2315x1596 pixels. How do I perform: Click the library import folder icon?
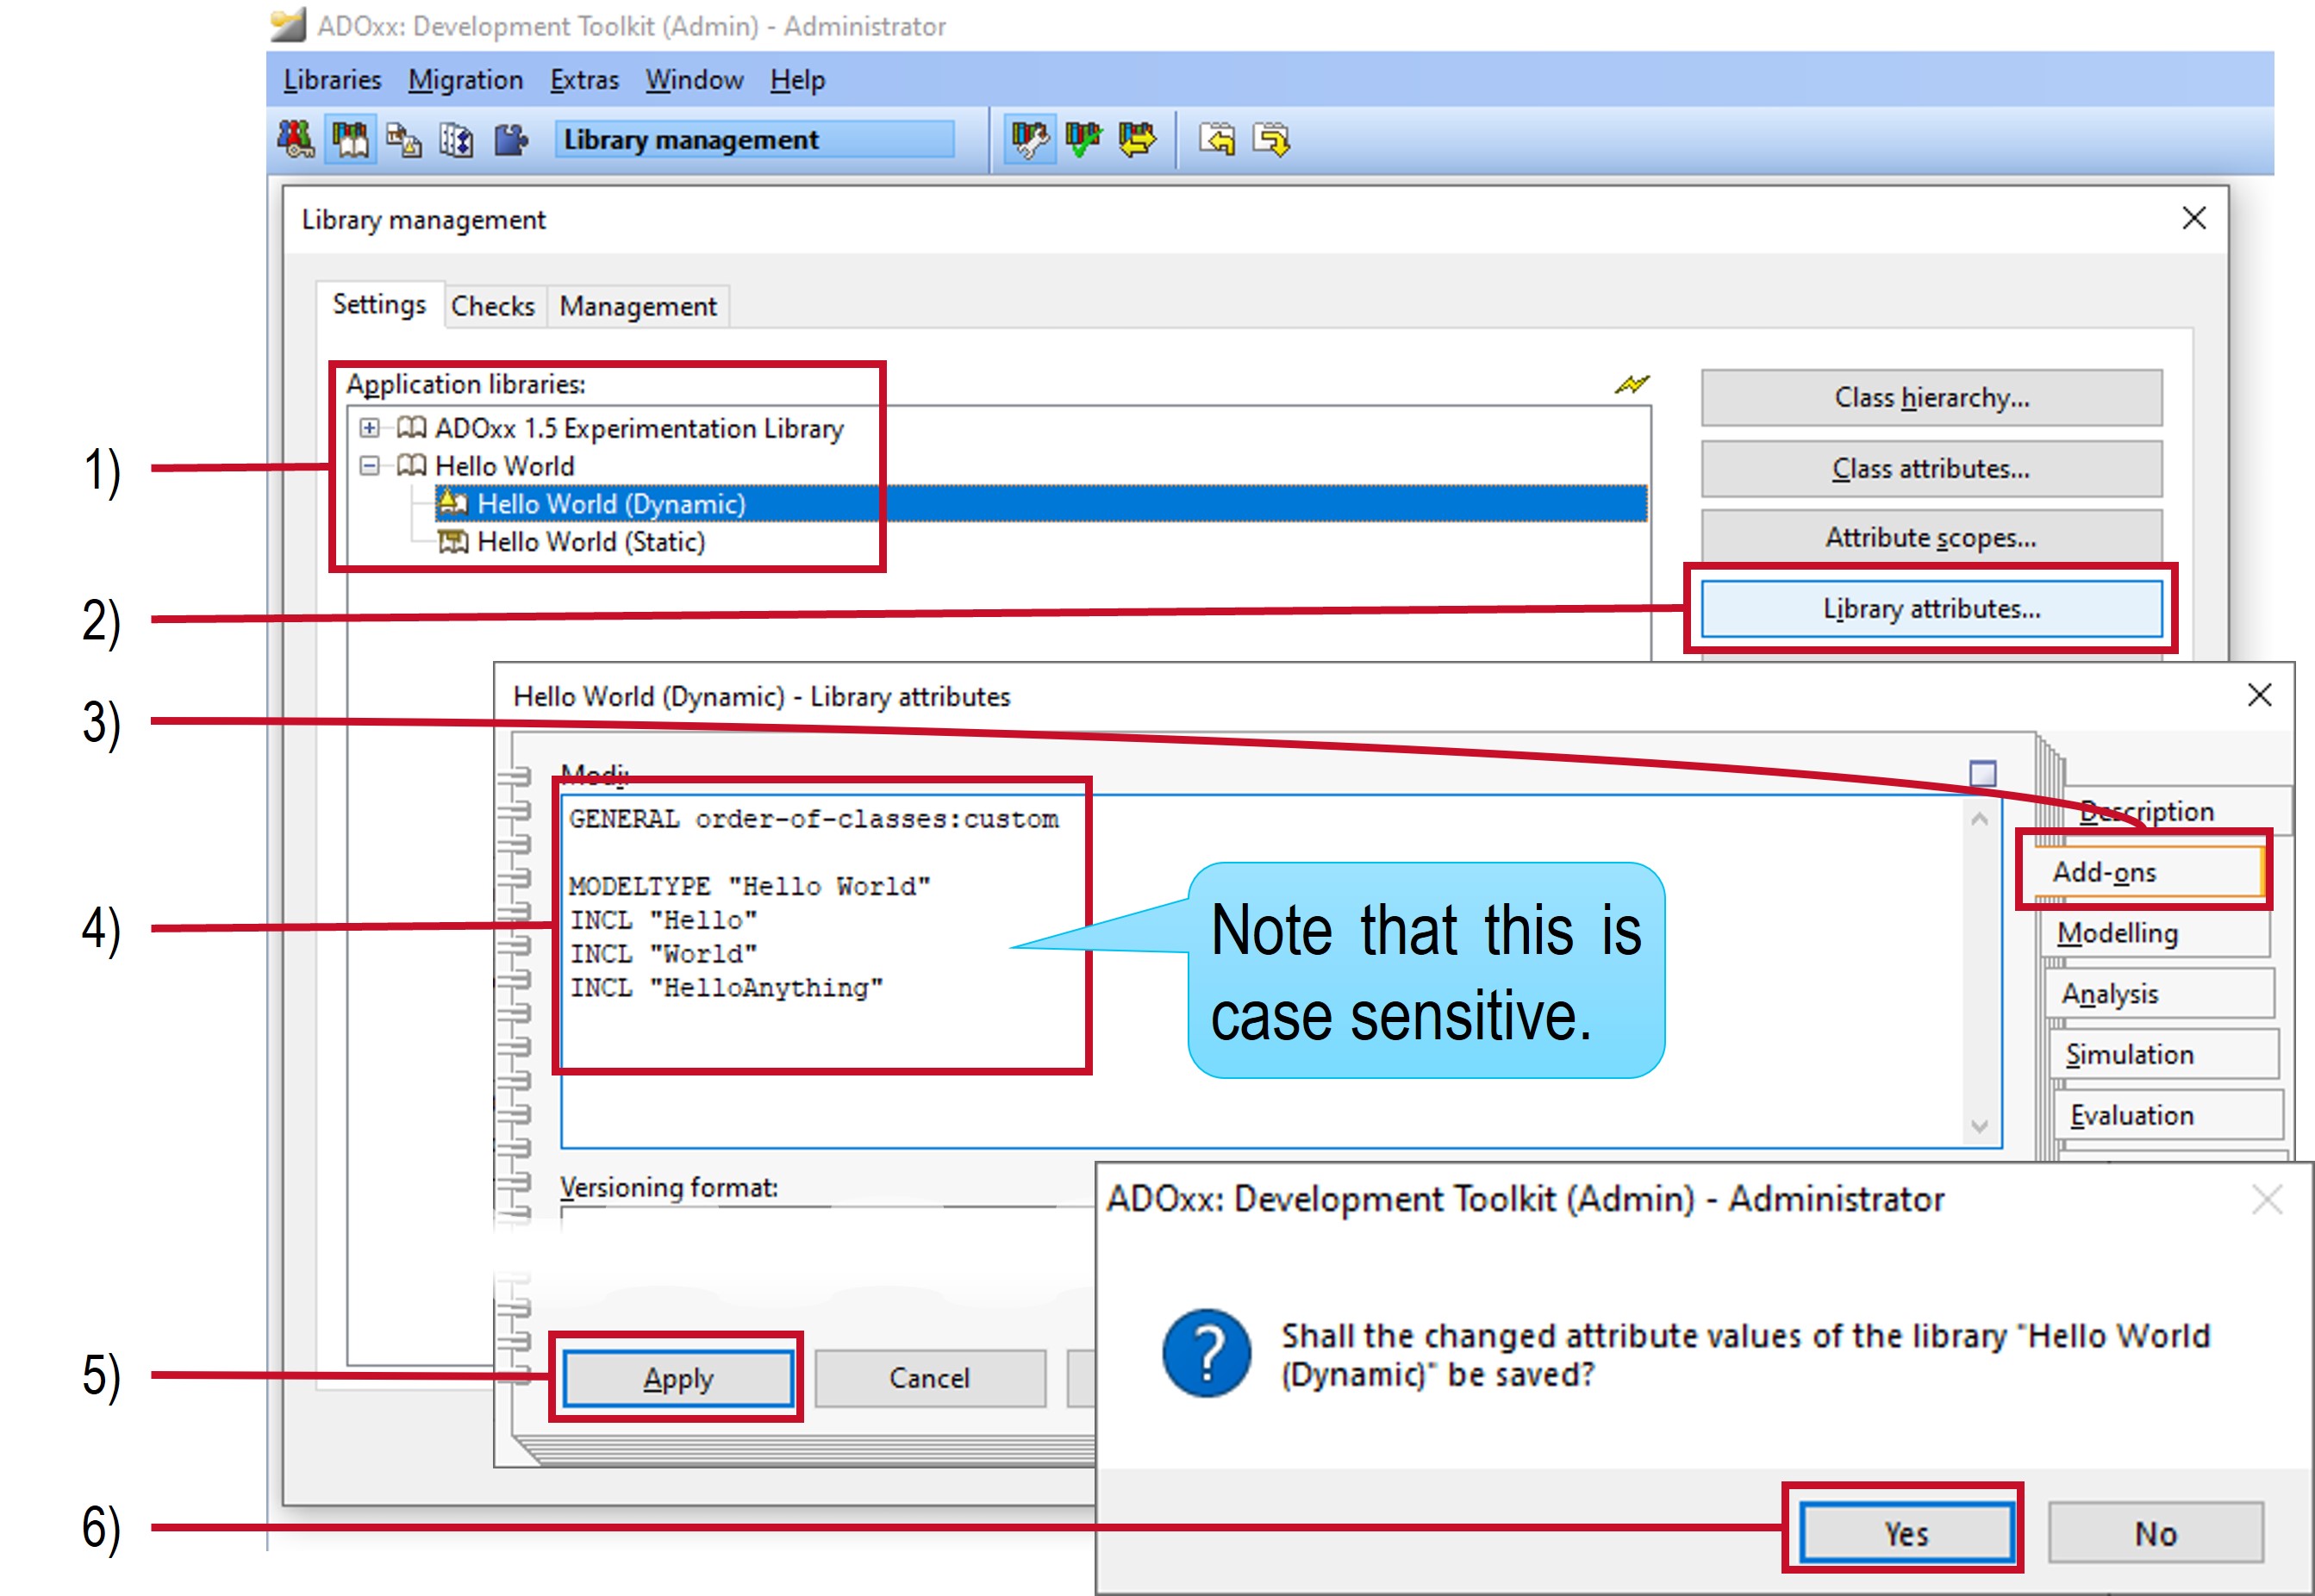(x=1217, y=139)
